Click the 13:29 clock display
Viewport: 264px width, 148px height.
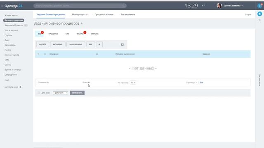pyautogui.click(x=191, y=6)
